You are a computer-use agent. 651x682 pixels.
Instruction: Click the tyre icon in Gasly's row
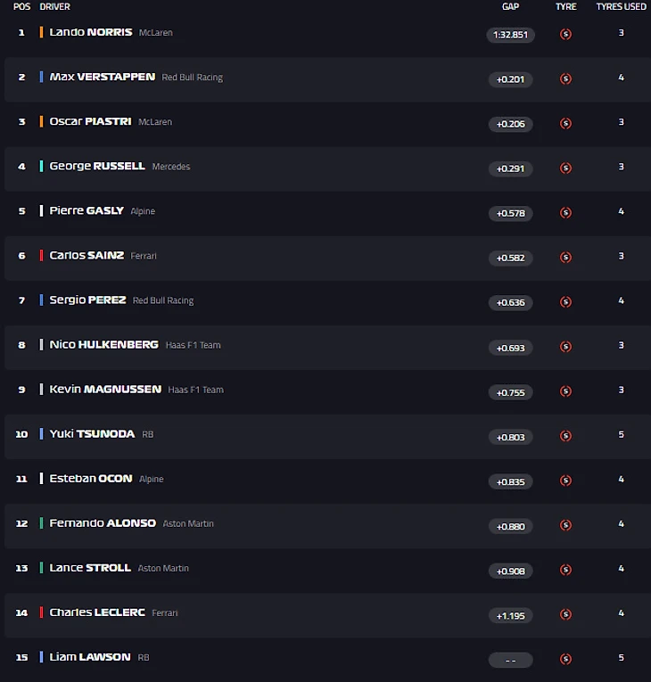[x=565, y=213]
